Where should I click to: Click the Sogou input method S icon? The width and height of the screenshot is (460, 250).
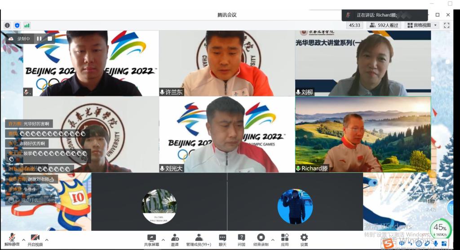[x=389, y=243]
